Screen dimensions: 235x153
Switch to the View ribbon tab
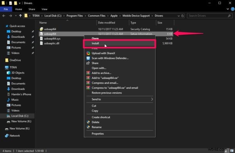pyautogui.click(x=44, y=9)
